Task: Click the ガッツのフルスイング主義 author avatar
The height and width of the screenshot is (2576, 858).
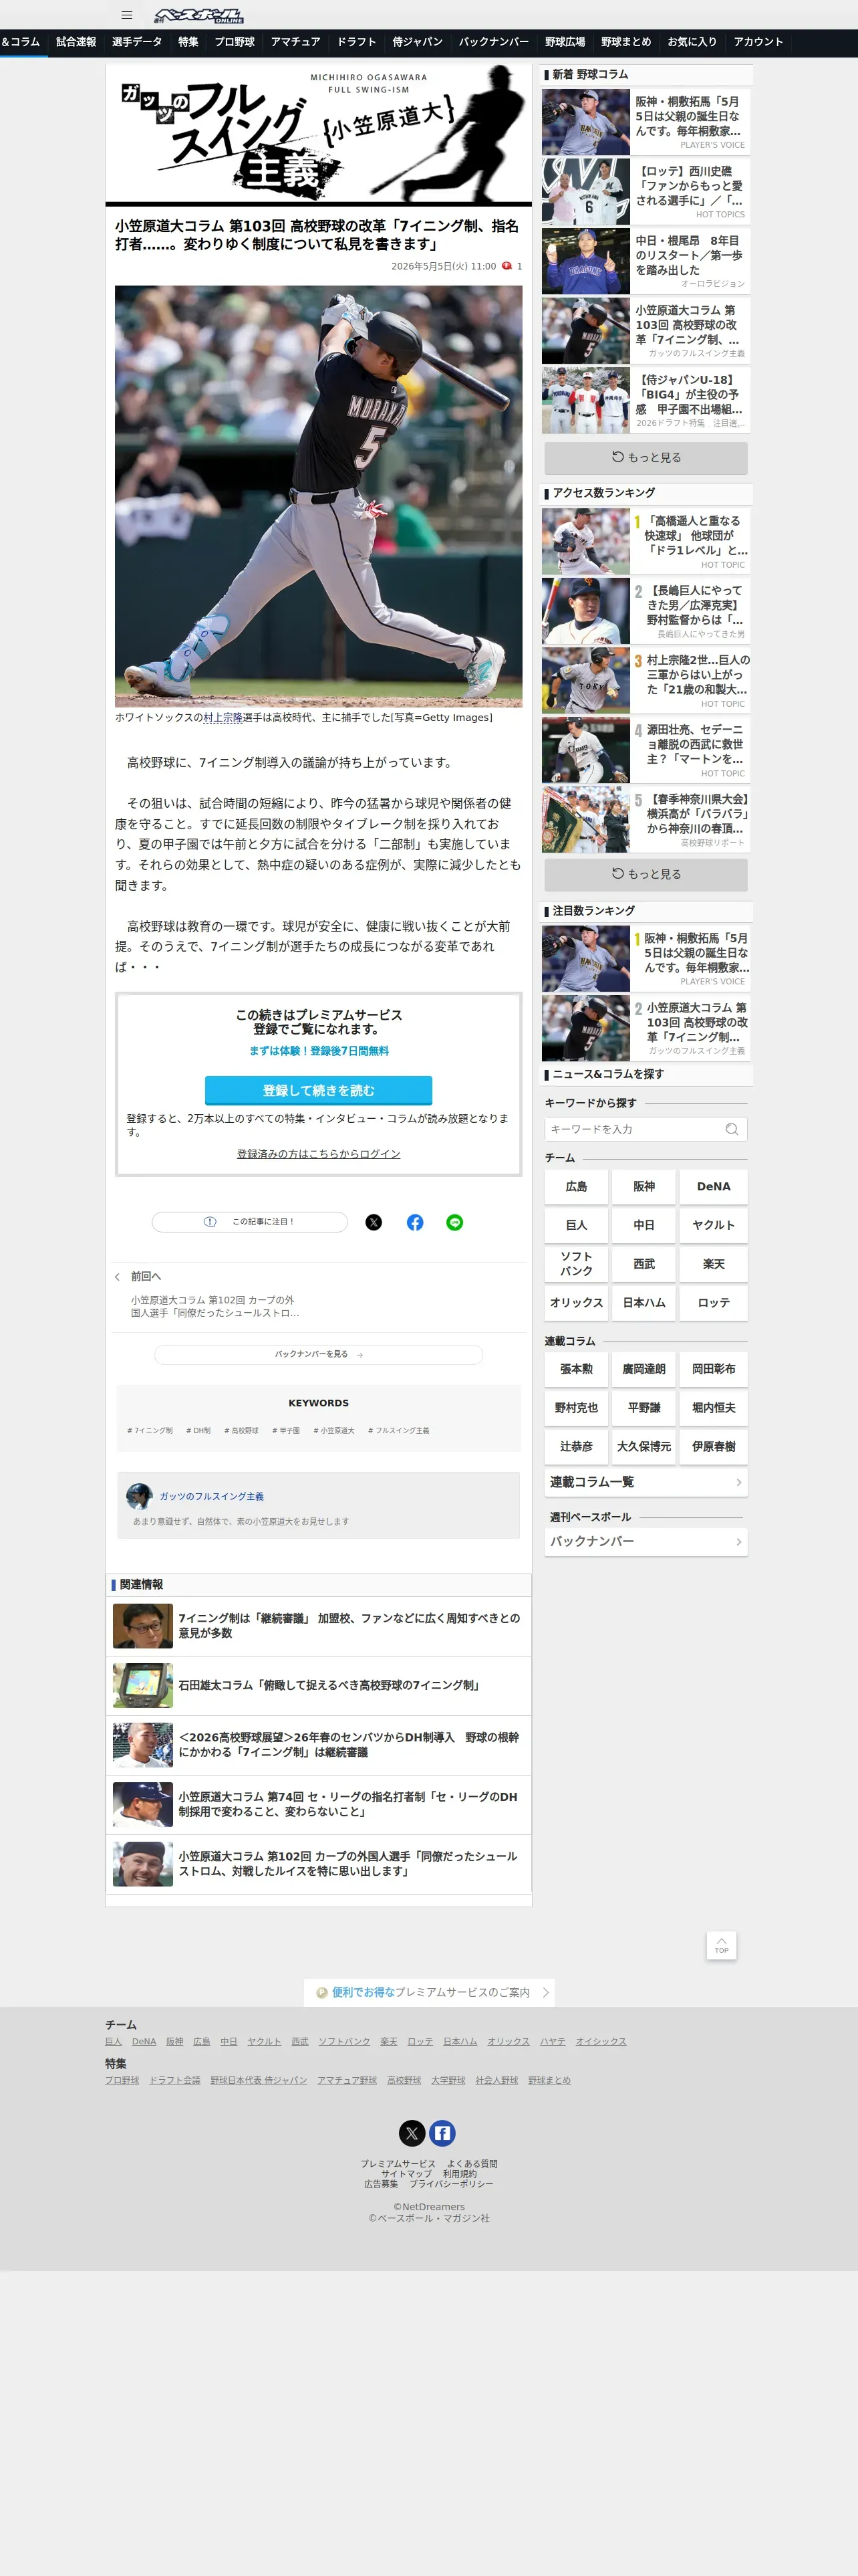Action: pos(139,1496)
